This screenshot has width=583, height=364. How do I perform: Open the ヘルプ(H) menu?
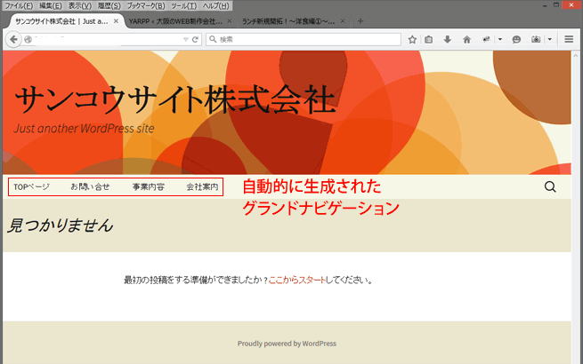(215, 6)
